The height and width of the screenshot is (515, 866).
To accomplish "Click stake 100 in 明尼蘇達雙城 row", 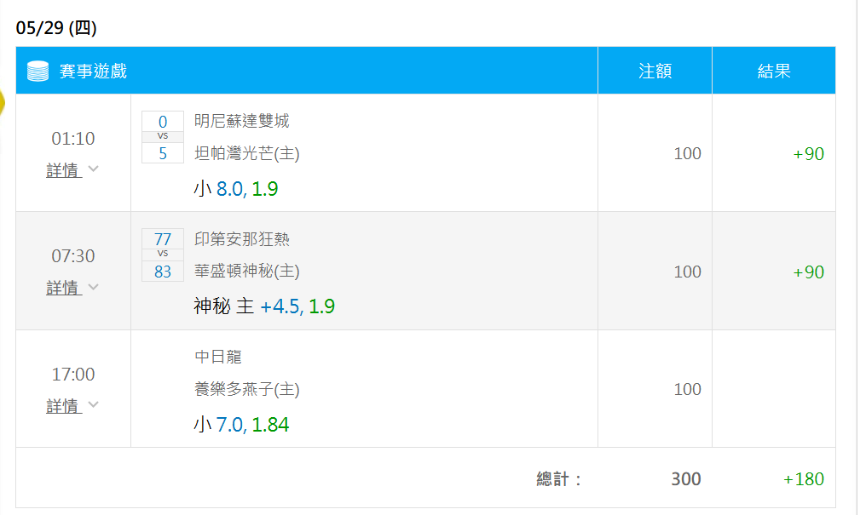I will click(687, 153).
